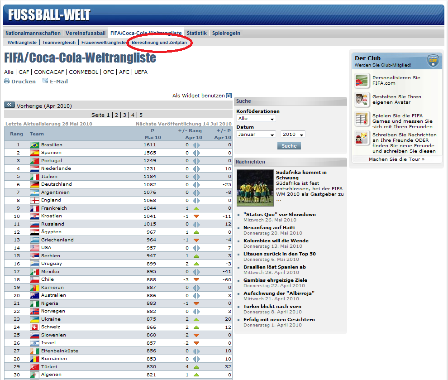Open the Spielregeln tab
The height and width of the screenshot is (380, 448).
[226, 33]
